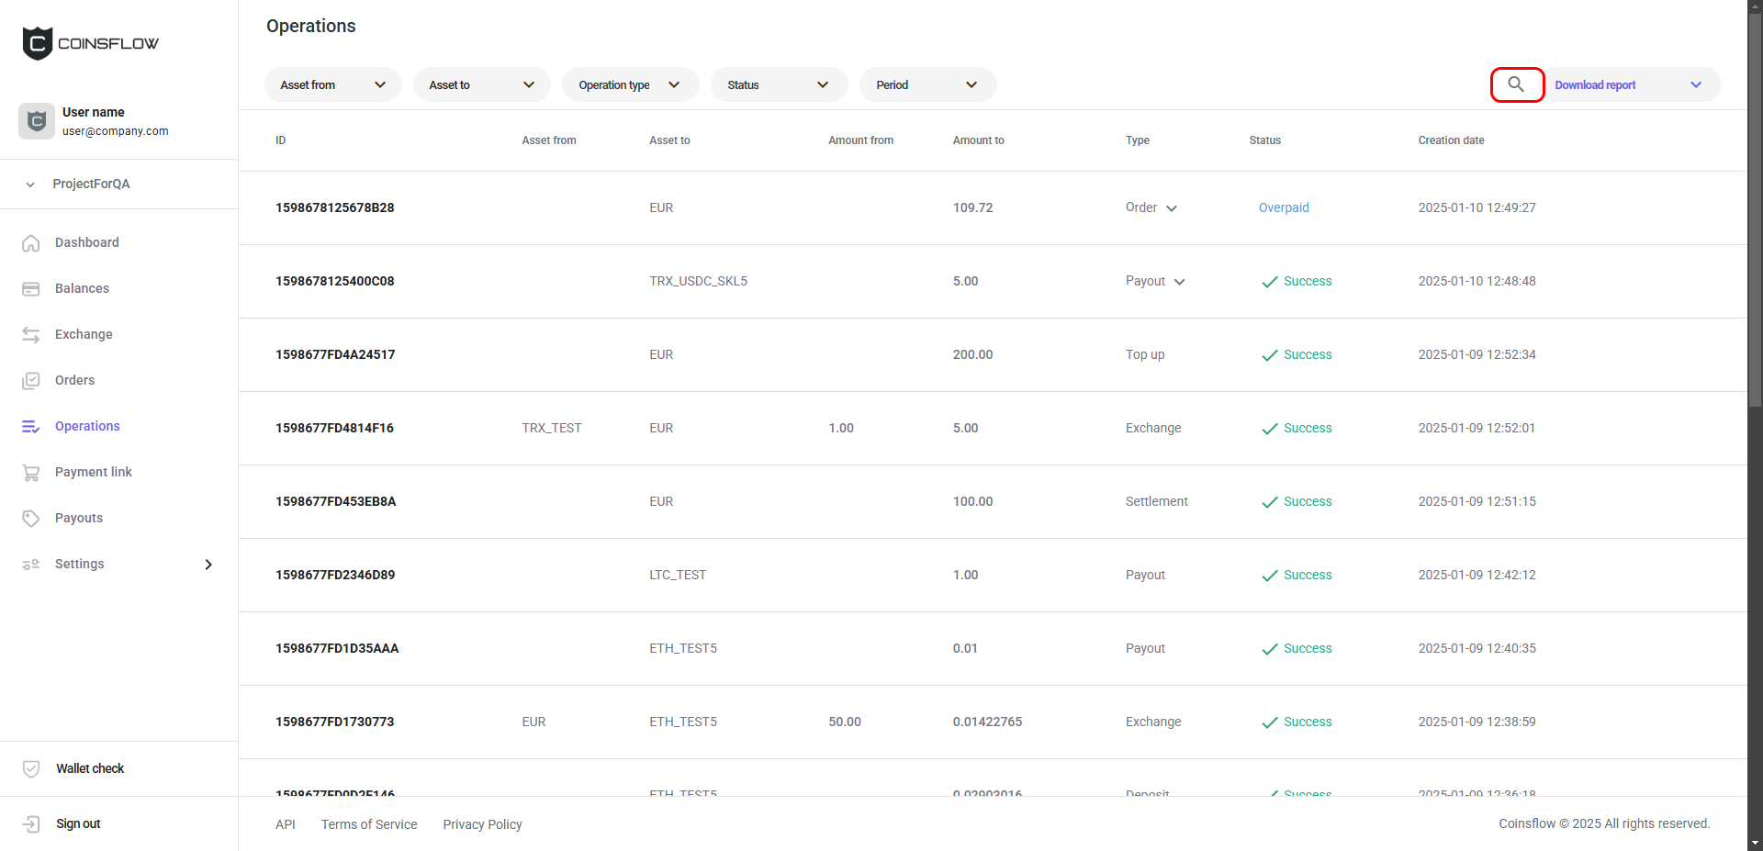Go to Orders in sidebar
1763x851 pixels.
(x=74, y=380)
